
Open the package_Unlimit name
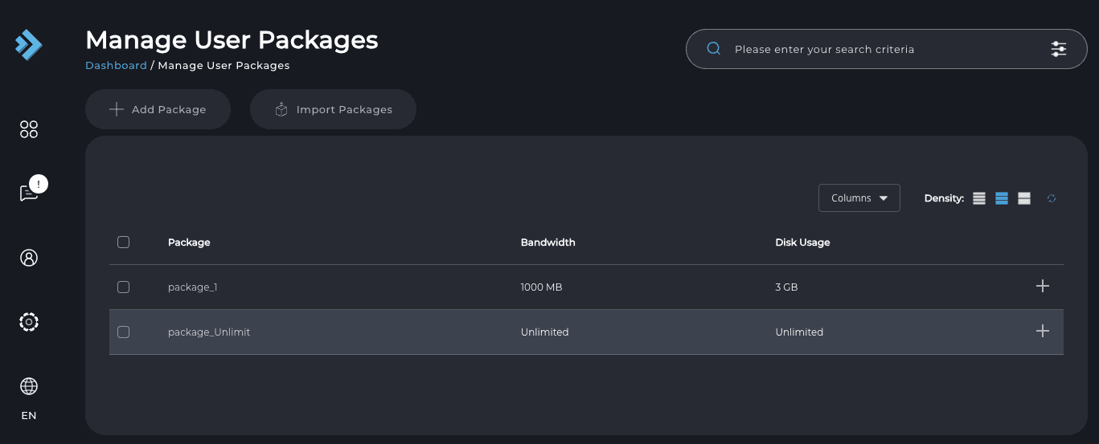(209, 332)
